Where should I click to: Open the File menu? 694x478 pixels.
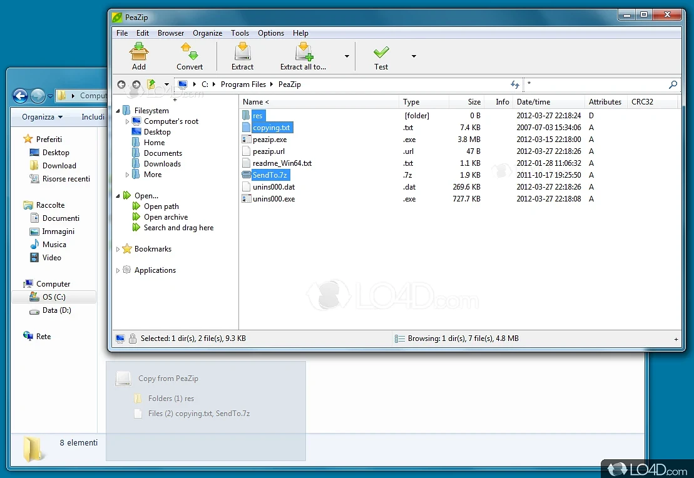click(122, 33)
